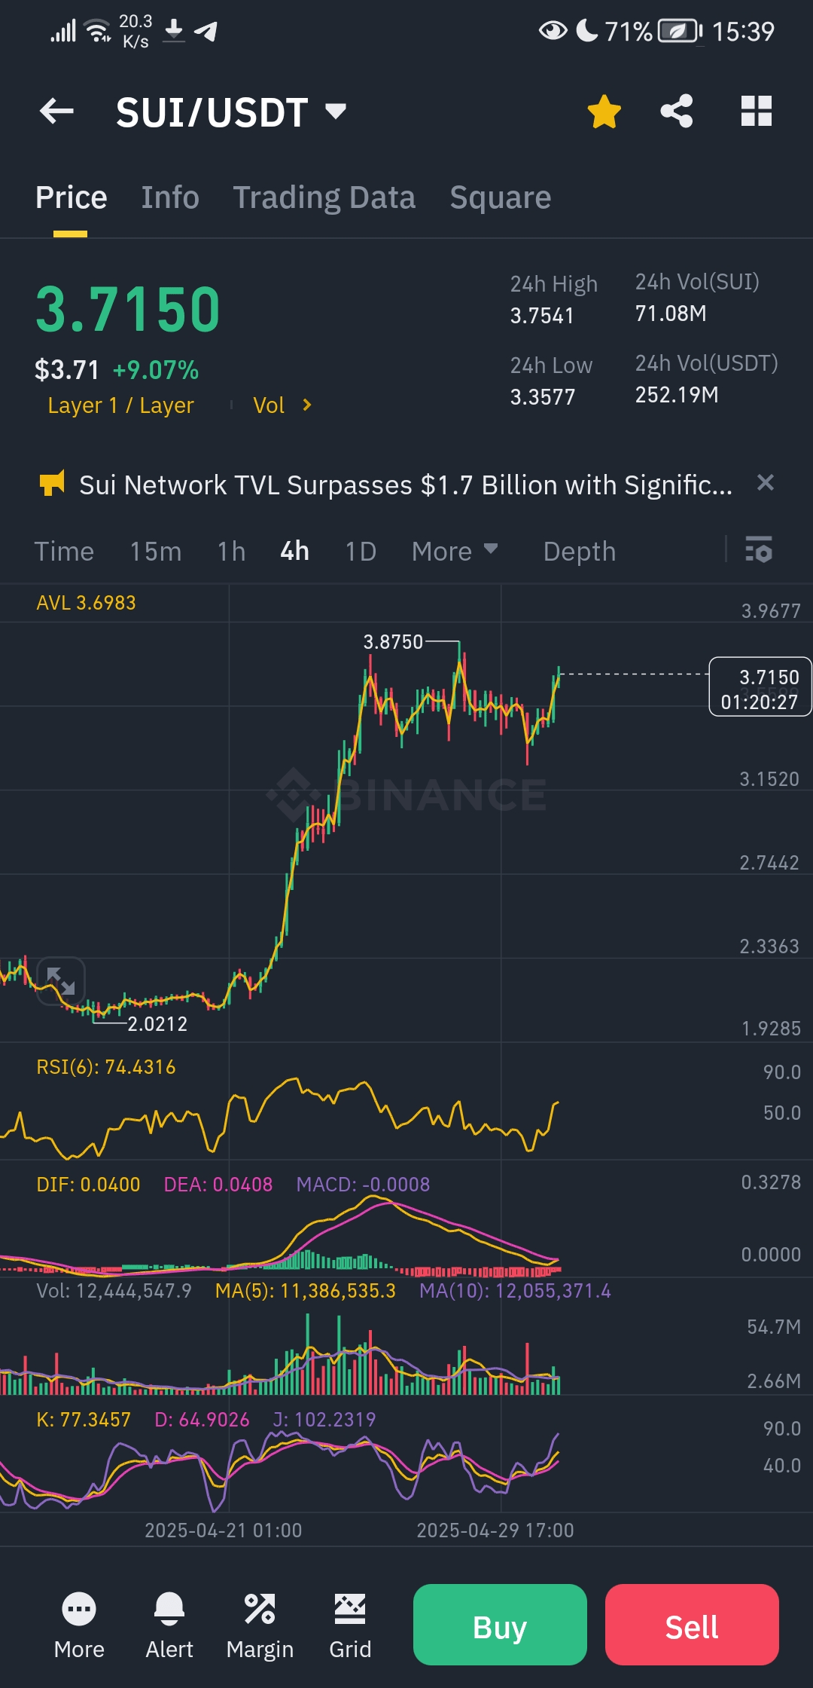Tap the 2025-04-29 17:00 date label
Image resolution: width=813 pixels, height=1688 pixels.
[495, 1531]
